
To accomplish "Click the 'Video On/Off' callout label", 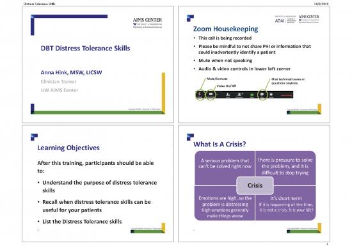I will 227,86.
